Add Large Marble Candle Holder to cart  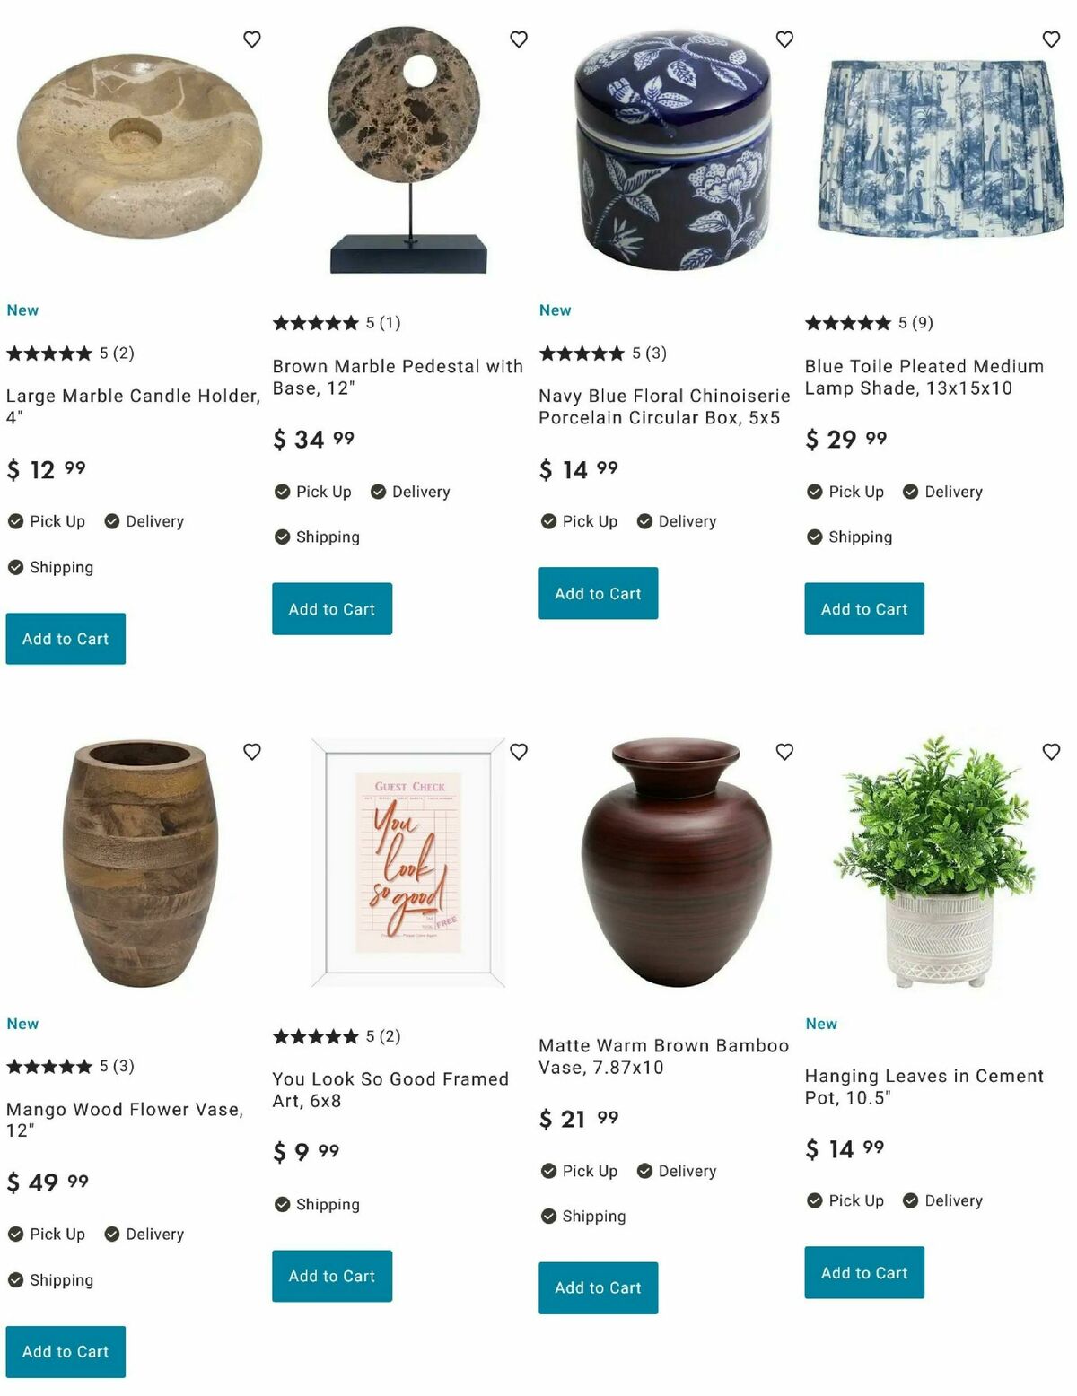pos(66,639)
